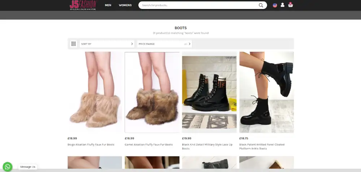The height and width of the screenshot is (172, 361).
Task: Open the user account icon
Action: [283, 5]
